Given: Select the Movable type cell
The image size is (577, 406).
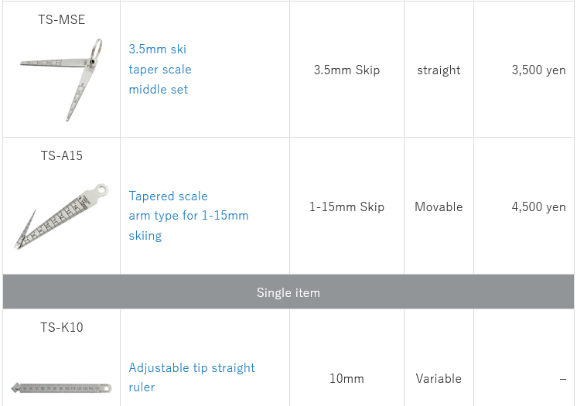Looking at the screenshot, I should point(439,206).
